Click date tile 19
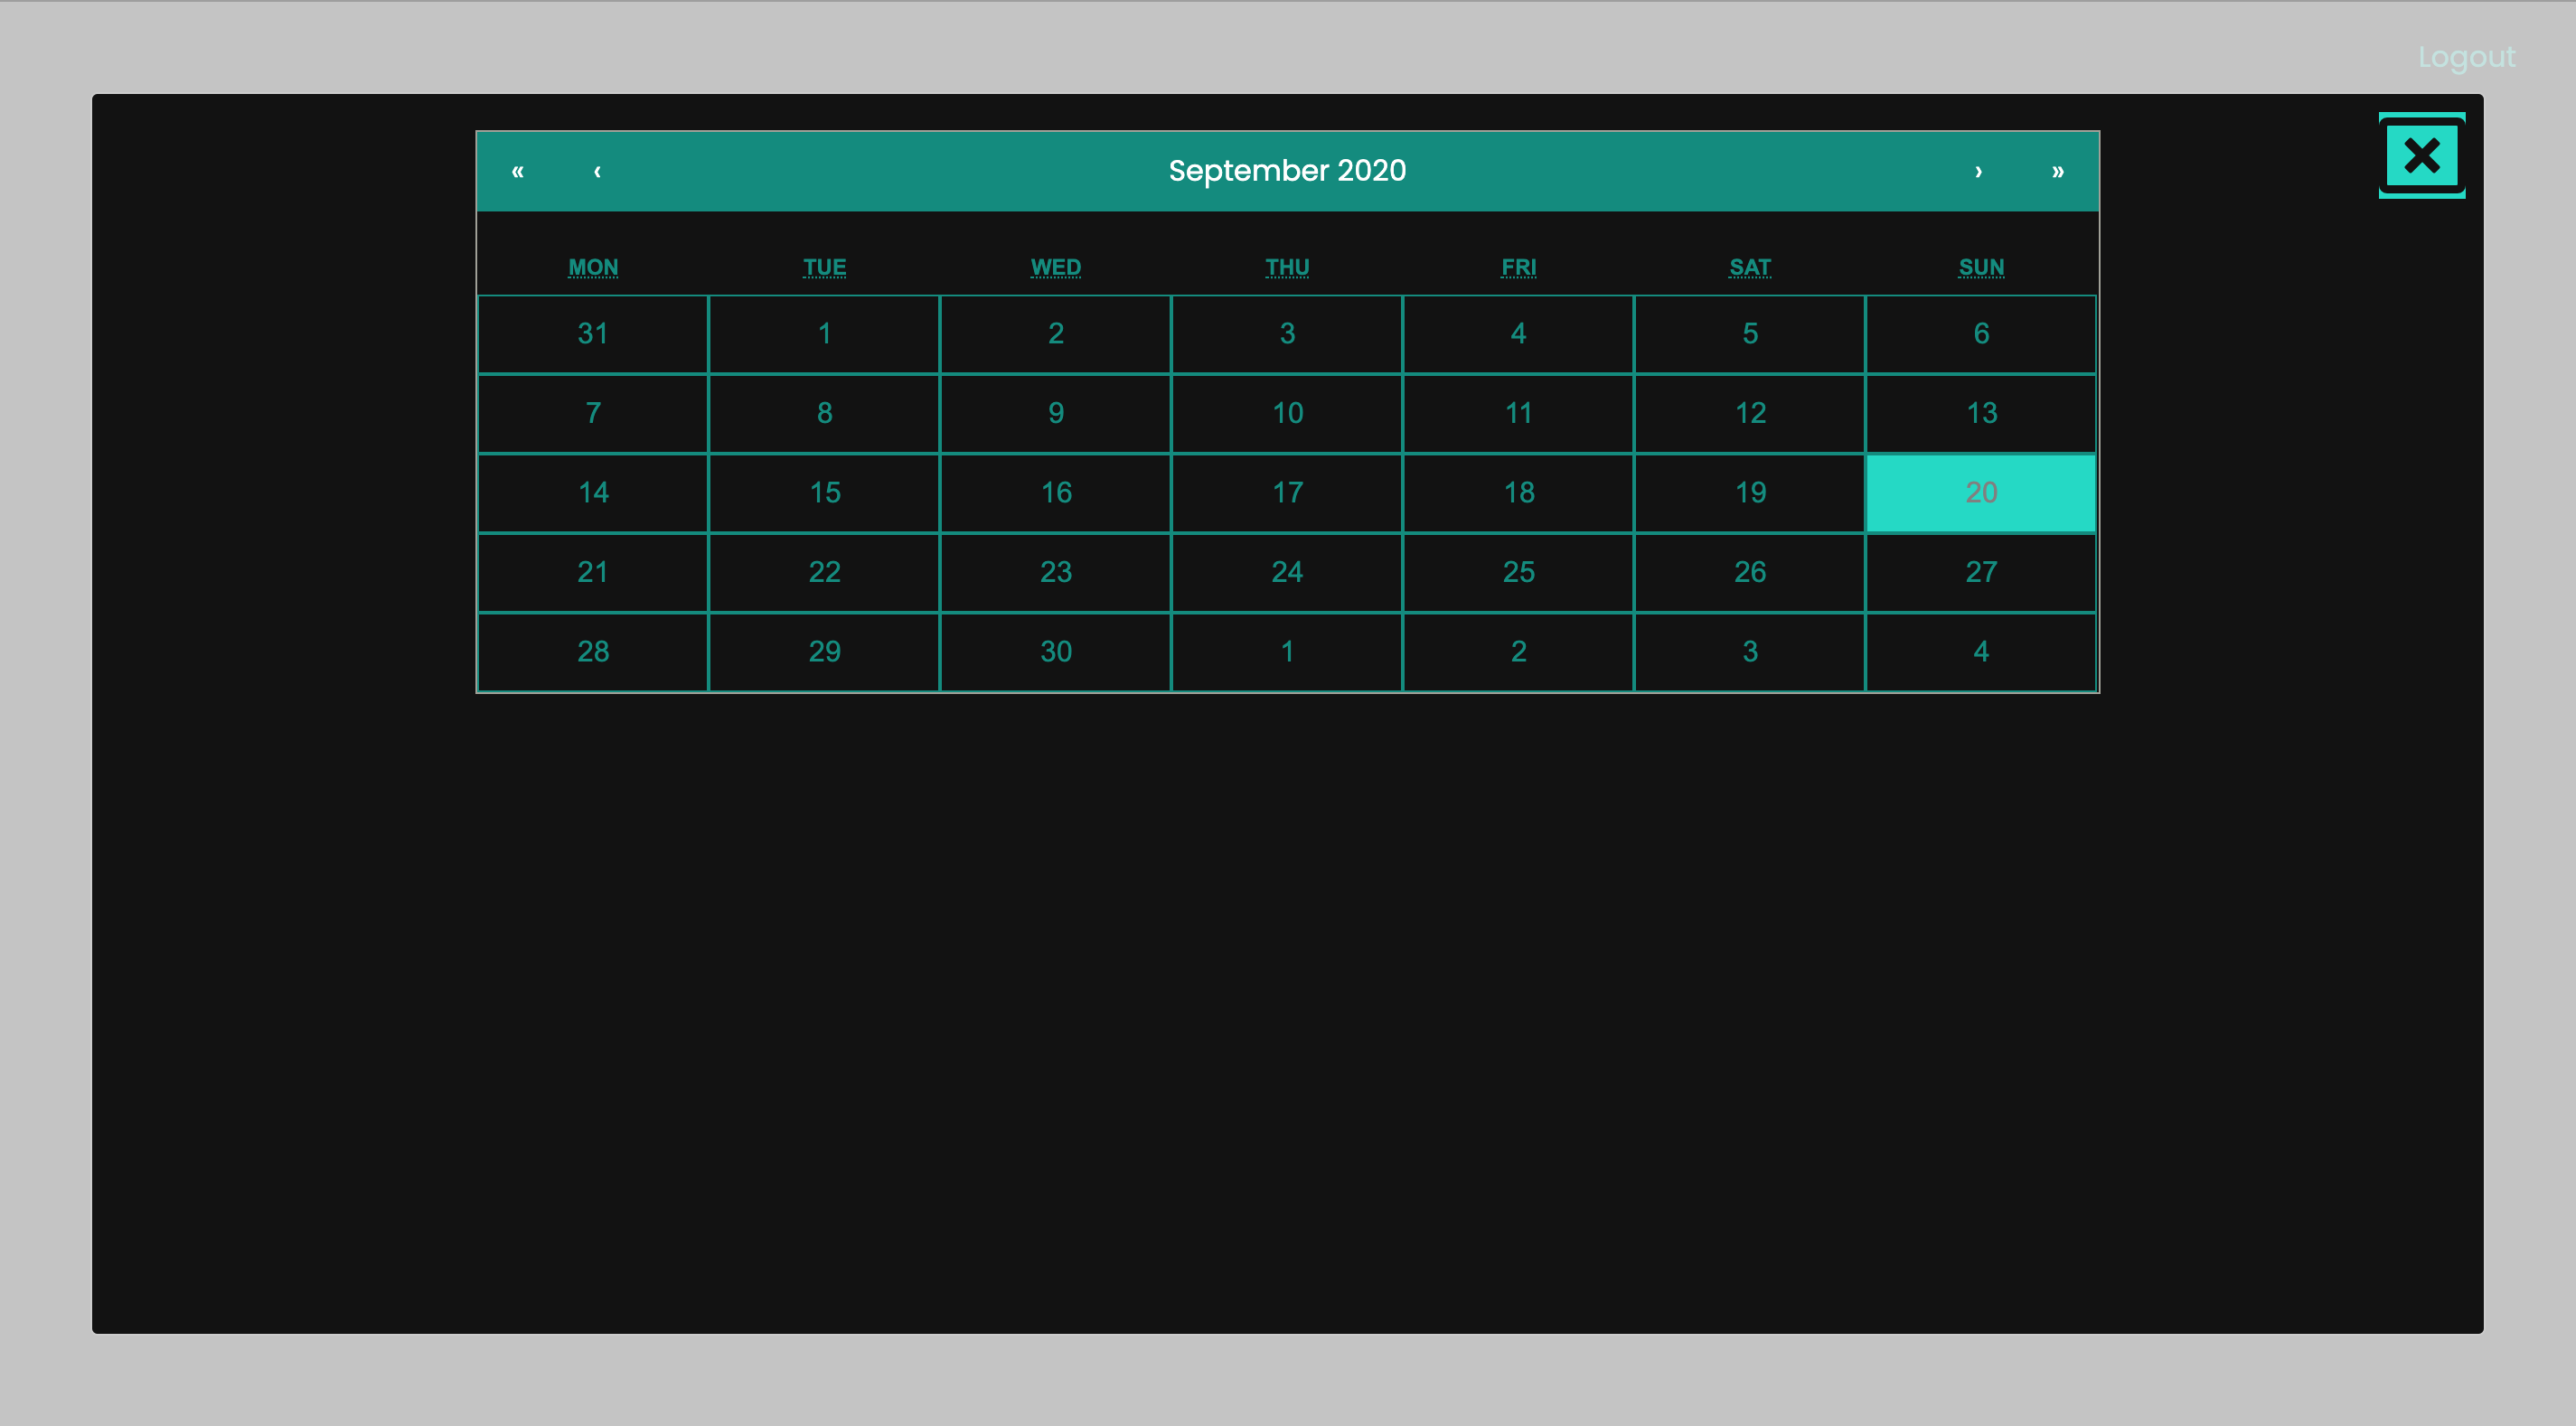This screenshot has height=1426, width=2576. coord(1750,493)
